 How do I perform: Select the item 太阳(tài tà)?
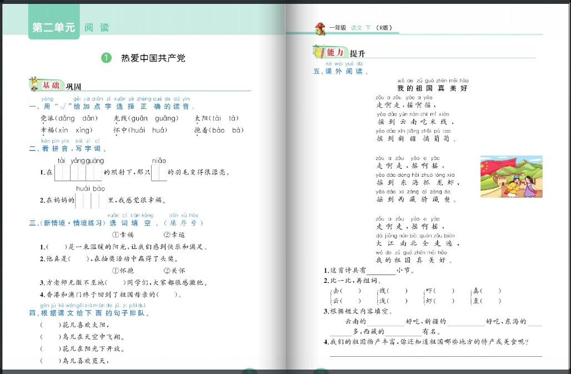217,118
